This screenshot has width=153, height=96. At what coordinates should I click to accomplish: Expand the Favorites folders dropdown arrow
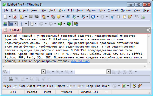coord(63,17)
